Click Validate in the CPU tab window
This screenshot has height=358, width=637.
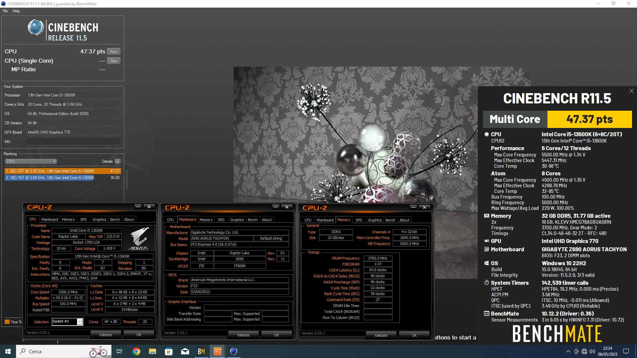(106, 335)
